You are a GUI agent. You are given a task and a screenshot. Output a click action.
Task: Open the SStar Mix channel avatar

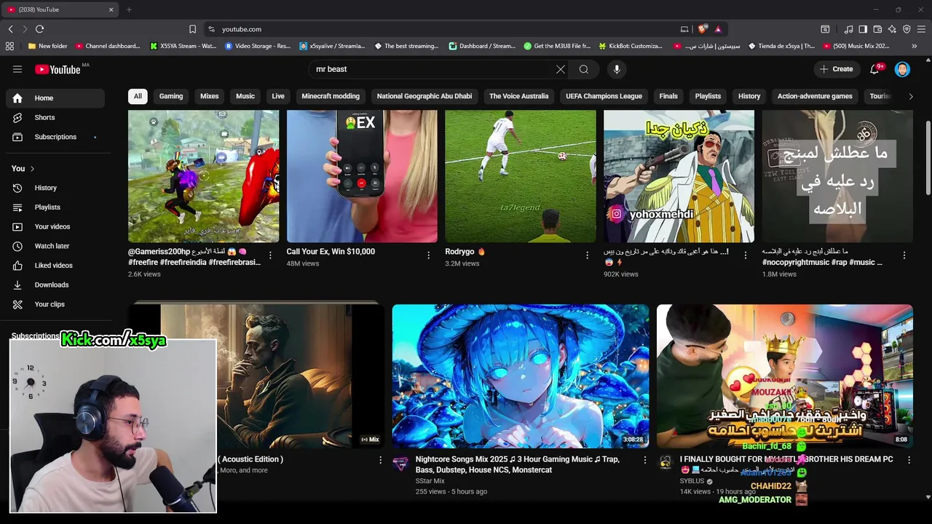[401, 464]
